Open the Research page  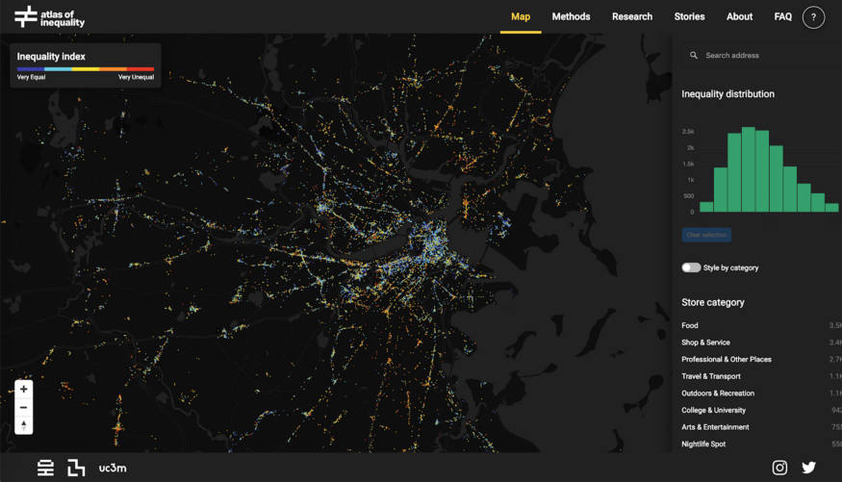632,16
